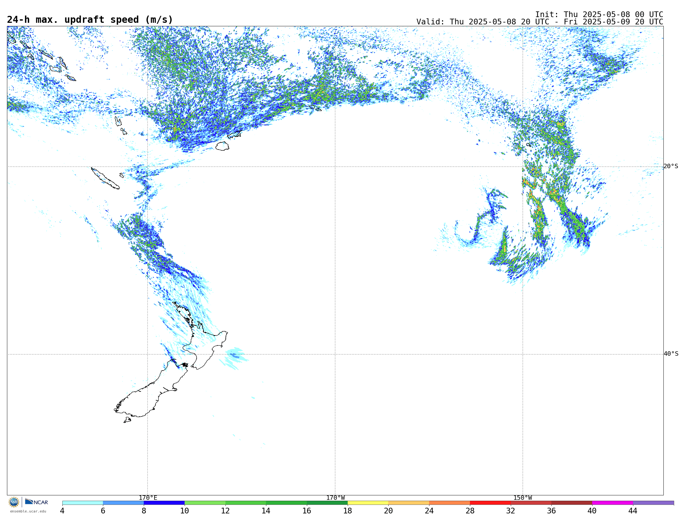
Task: Pick the magenta 40–44 m/s swatch
Action: pyautogui.click(x=613, y=503)
